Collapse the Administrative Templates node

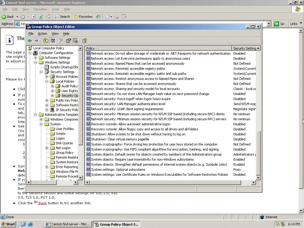(x=36, y=115)
